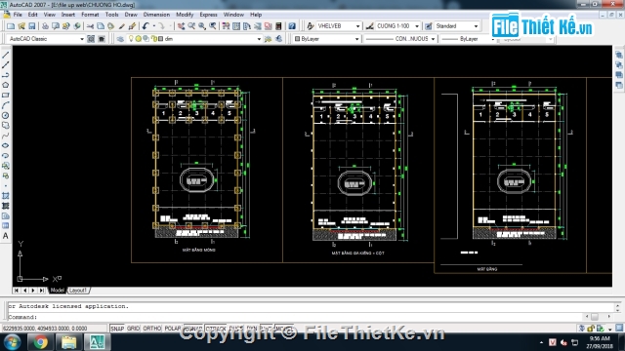Viewport: 625px width, 351px height.
Task: Select the Line draw tool
Action: [x=6, y=55]
